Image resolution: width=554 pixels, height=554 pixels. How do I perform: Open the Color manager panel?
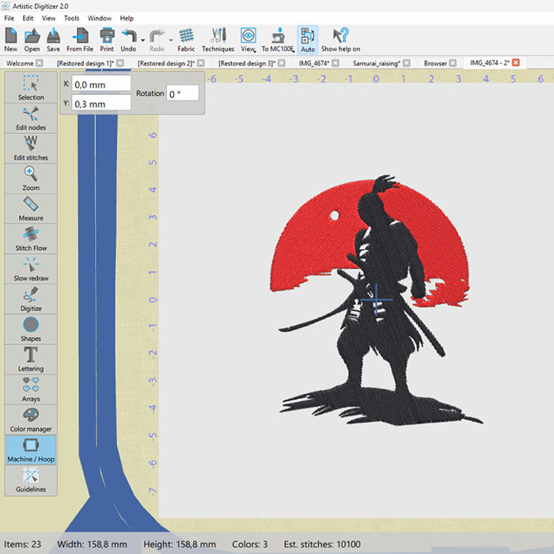(x=31, y=419)
